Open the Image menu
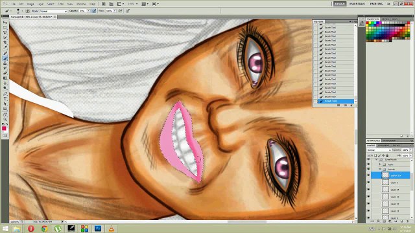 (x=30, y=4)
